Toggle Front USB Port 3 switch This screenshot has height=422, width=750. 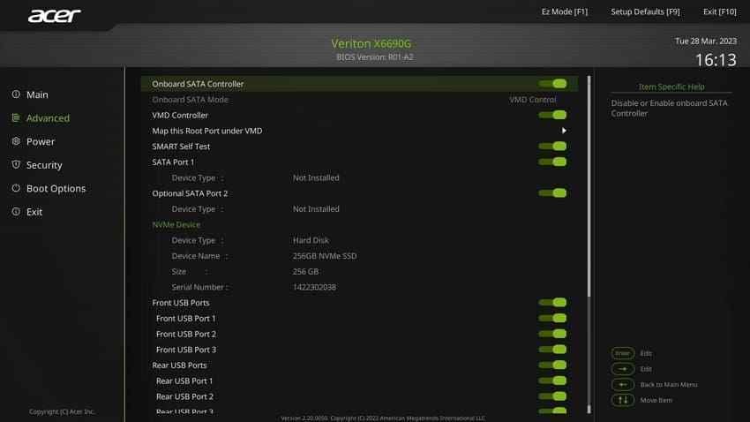(552, 350)
